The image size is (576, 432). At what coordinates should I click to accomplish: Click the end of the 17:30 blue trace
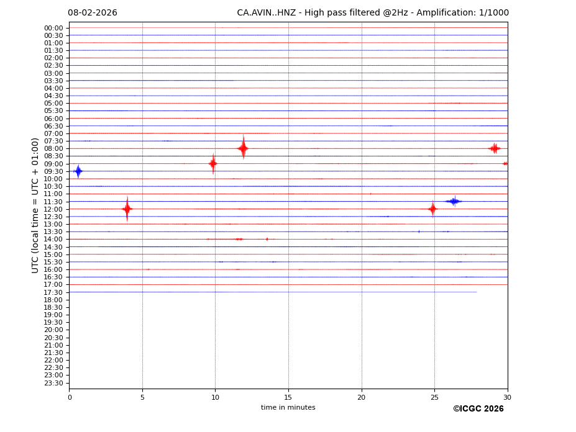[x=476, y=292]
